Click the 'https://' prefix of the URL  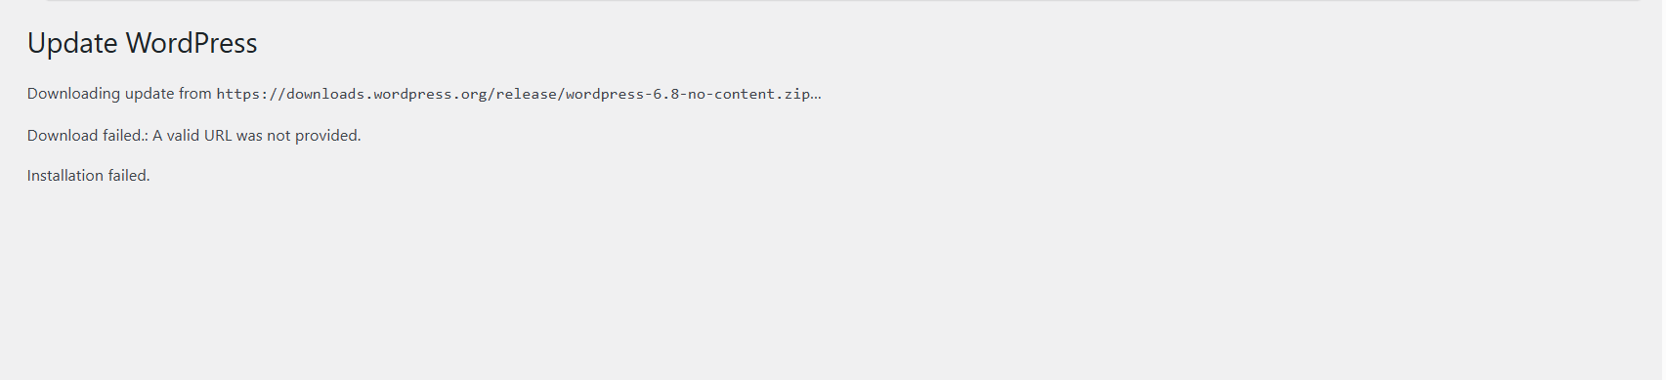point(251,94)
